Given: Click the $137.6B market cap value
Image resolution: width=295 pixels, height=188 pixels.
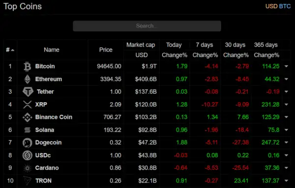Looking at the screenshot, I should coord(146,92).
